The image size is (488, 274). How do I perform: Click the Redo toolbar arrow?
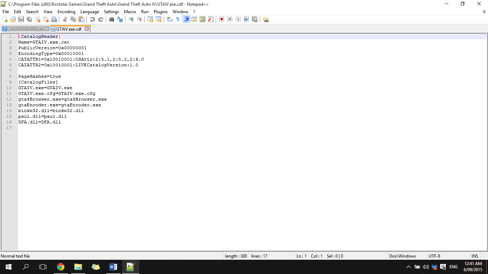click(x=101, y=19)
